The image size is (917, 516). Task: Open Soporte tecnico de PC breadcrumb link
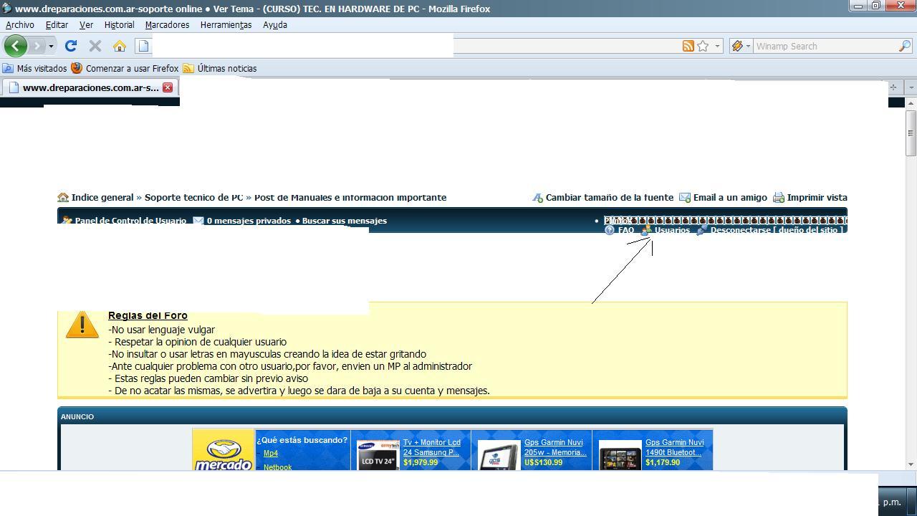pyautogui.click(x=193, y=197)
